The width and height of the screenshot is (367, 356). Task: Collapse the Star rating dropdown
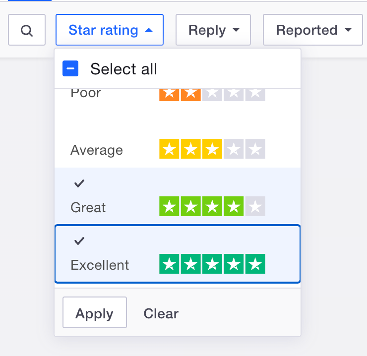110,30
